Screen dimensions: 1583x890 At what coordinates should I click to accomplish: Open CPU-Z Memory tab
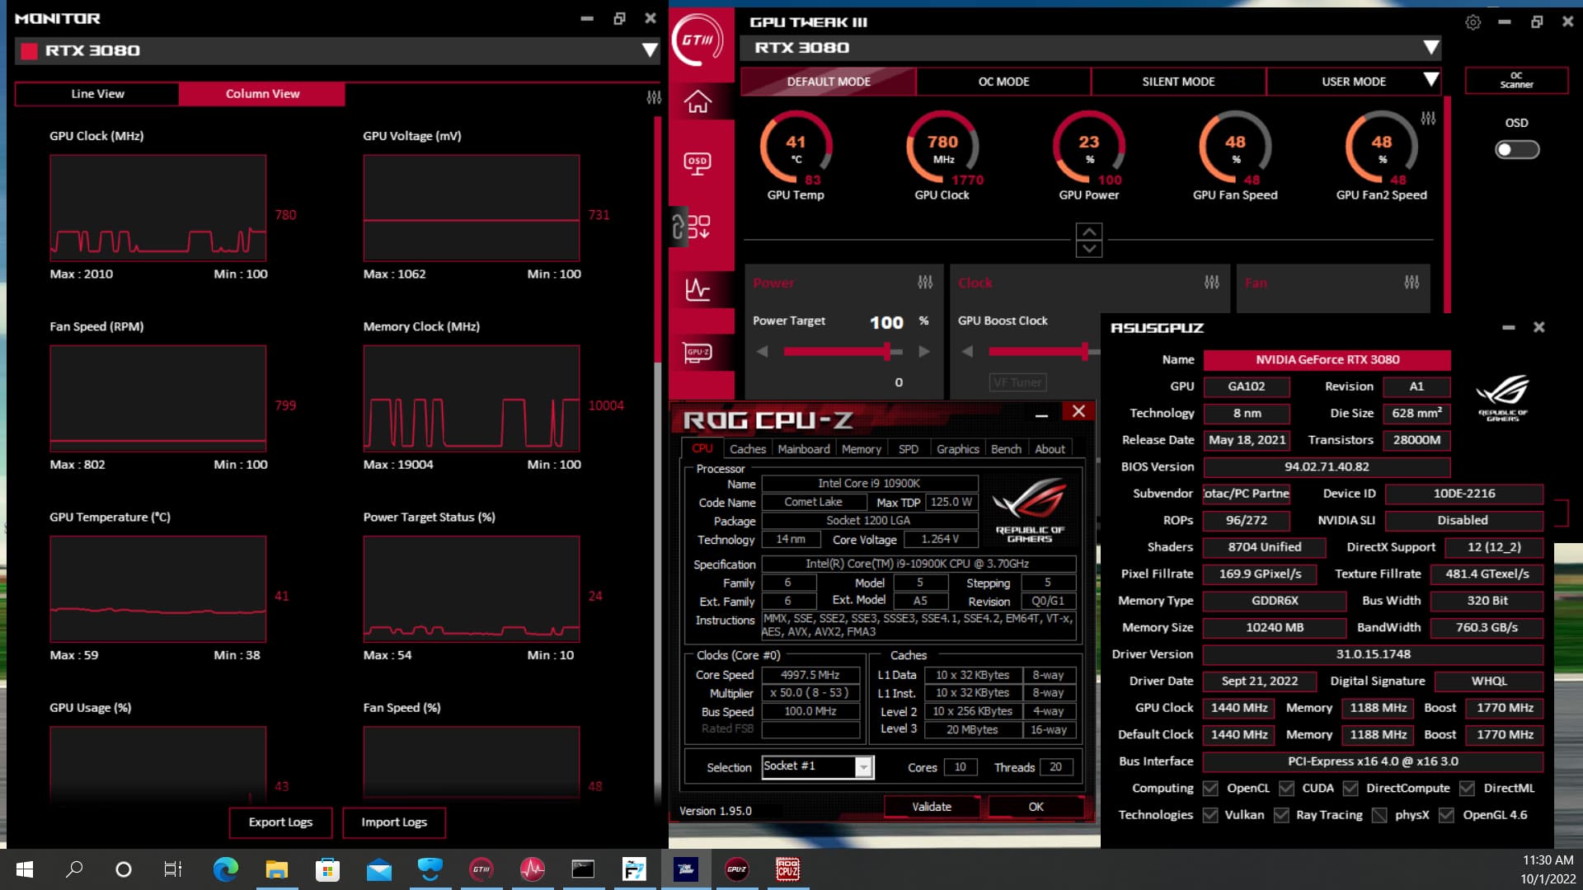(861, 449)
